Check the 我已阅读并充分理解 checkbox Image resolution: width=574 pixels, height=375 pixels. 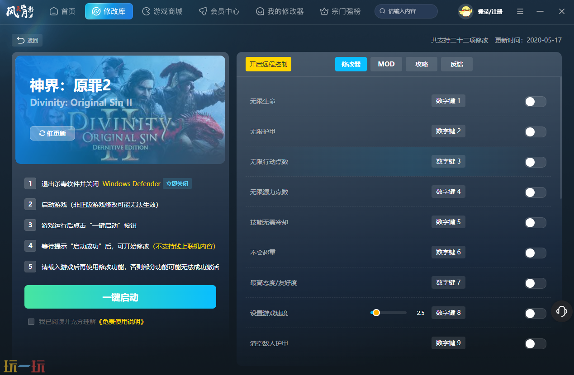pyautogui.click(x=31, y=322)
